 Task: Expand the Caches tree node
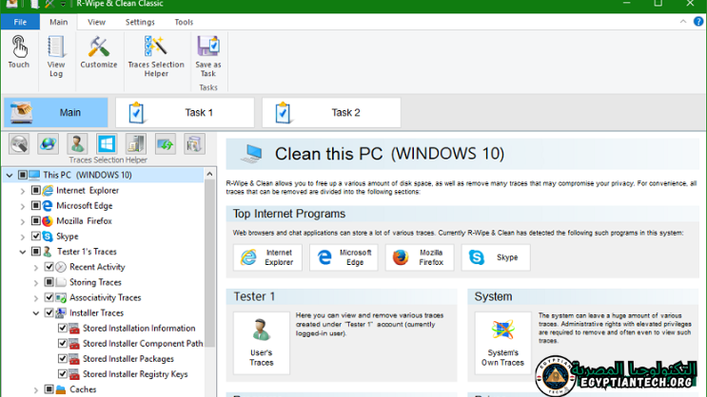point(36,389)
